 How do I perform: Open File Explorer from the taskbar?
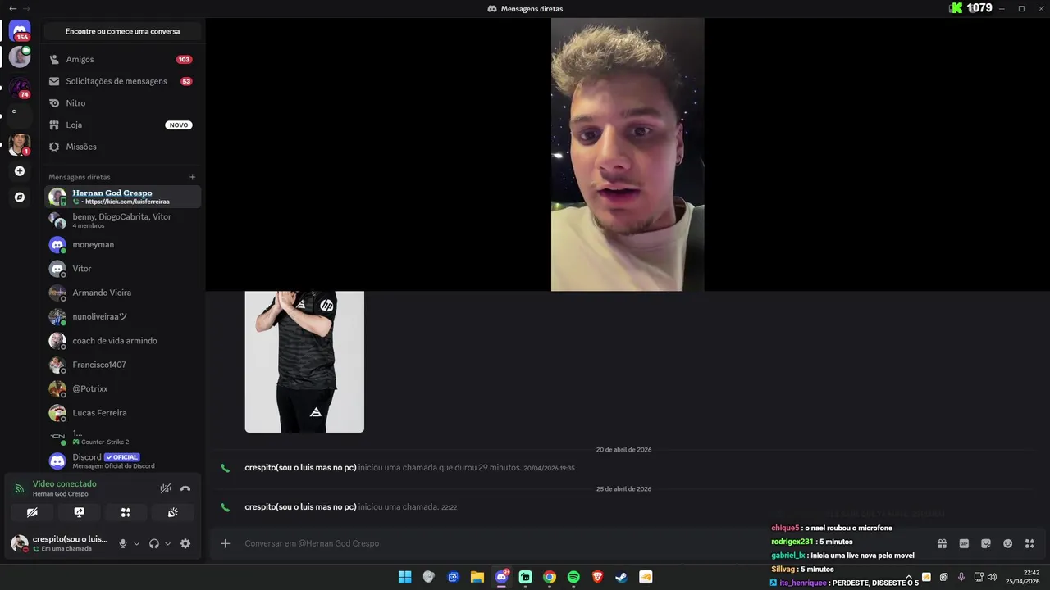[x=477, y=577]
